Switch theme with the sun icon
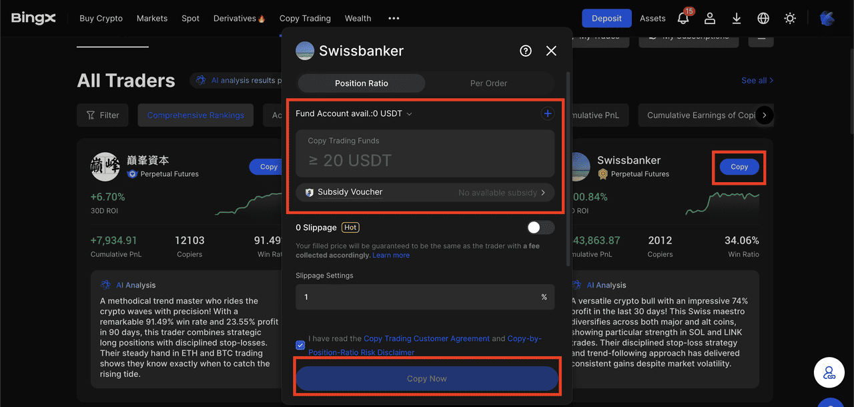The height and width of the screenshot is (407, 854). pyautogui.click(x=790, y=18)
